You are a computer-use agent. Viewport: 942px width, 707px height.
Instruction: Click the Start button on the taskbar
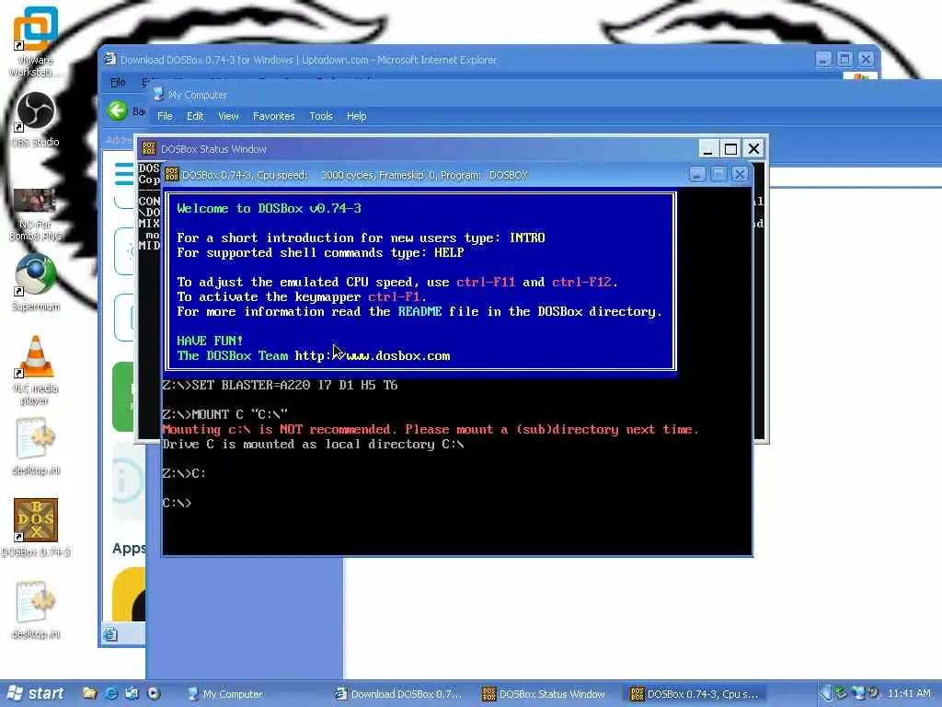tap(34, 693)
